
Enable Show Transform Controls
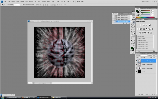tap(22, 5)
